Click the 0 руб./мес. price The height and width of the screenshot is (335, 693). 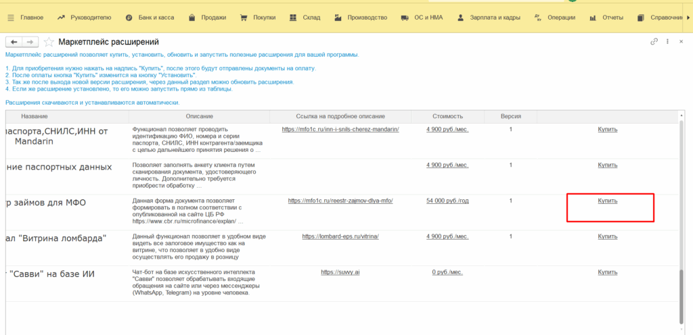447,272
